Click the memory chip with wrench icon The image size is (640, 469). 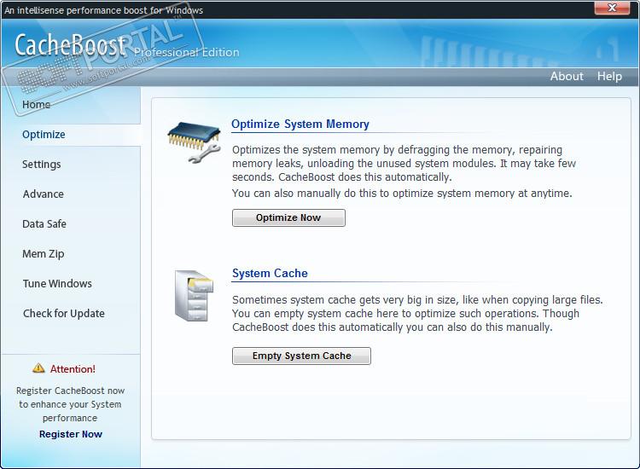pyautogui.click(x=195, y=142)
